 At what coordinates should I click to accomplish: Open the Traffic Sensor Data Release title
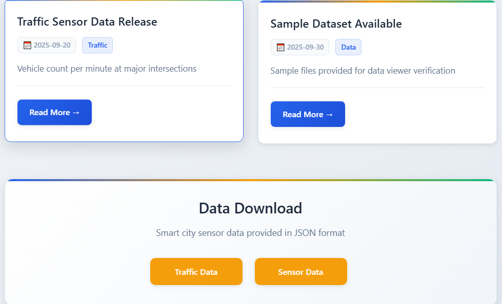(x=87, y=21)
